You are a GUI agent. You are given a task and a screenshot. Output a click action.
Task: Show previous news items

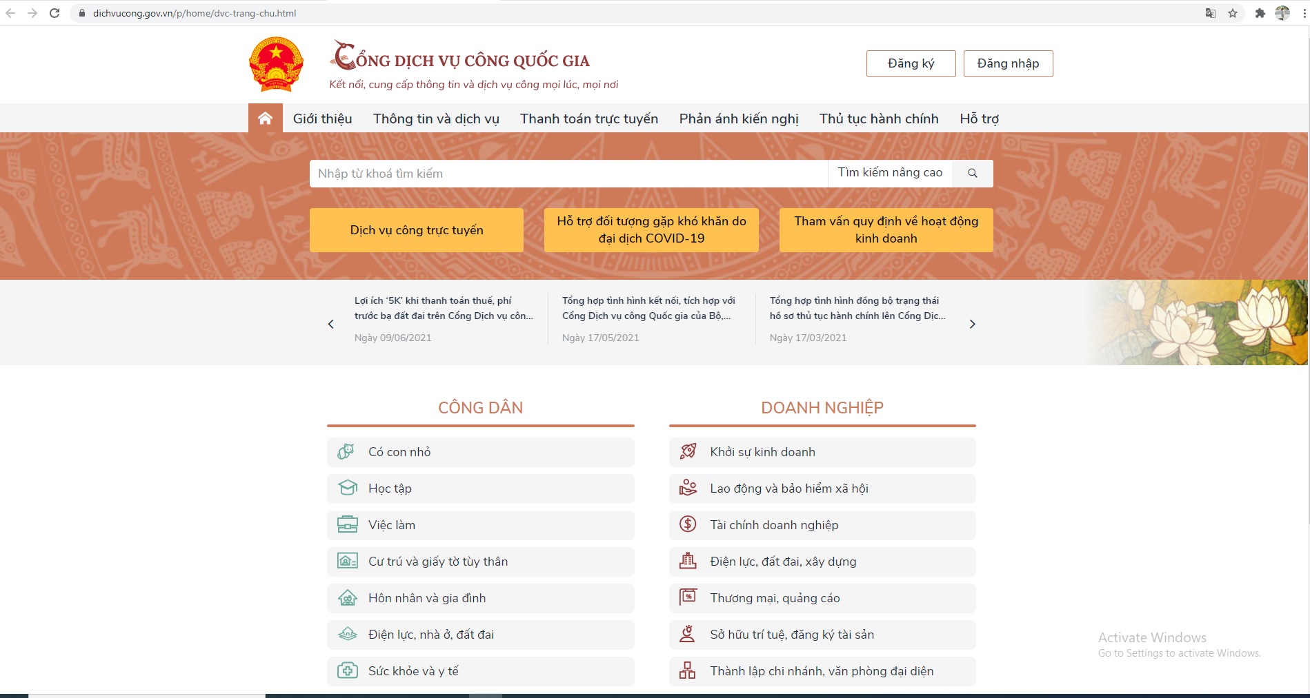(331, 324)
